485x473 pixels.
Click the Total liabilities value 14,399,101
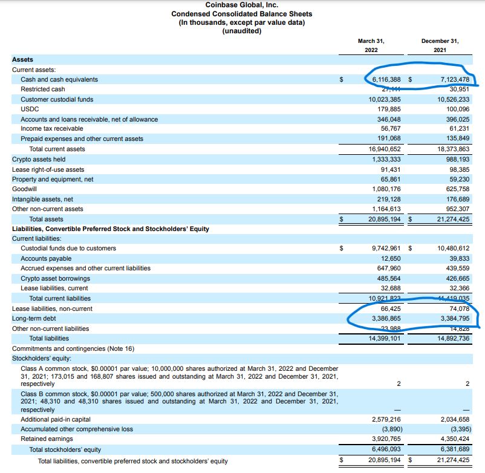pyautogui.click(x=385, y=338)
